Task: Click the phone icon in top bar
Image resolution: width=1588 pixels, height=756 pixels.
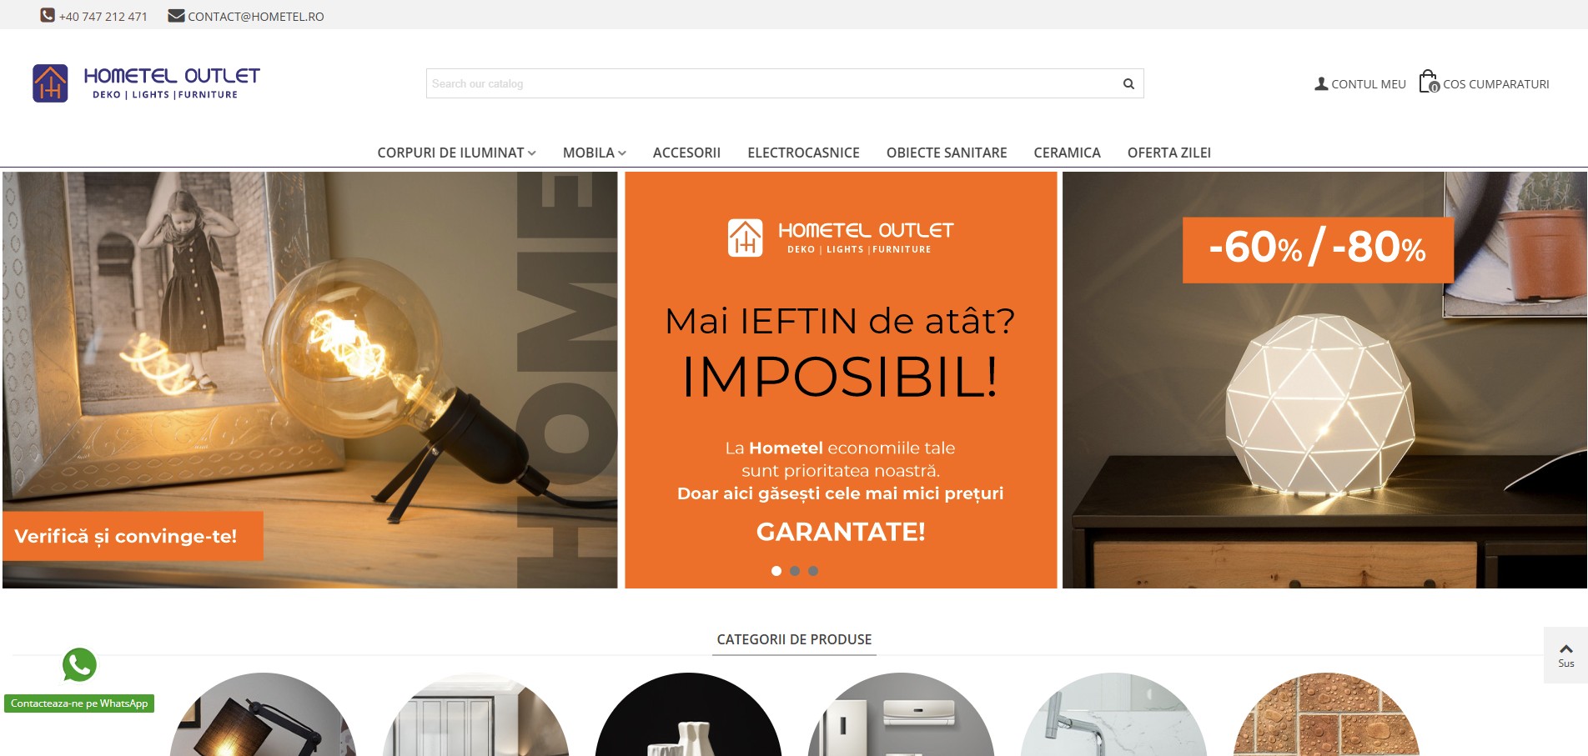Action: (x=48, y=15)
